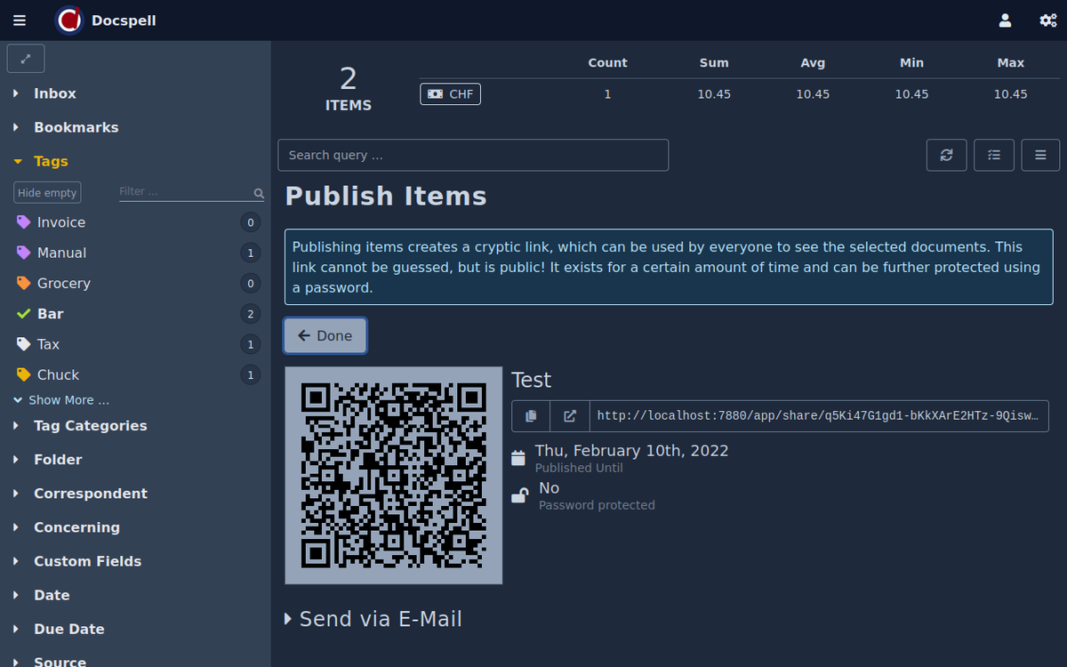Open the settings gears icon
The image size is (1067, 667).
[x=1047, y=20]
